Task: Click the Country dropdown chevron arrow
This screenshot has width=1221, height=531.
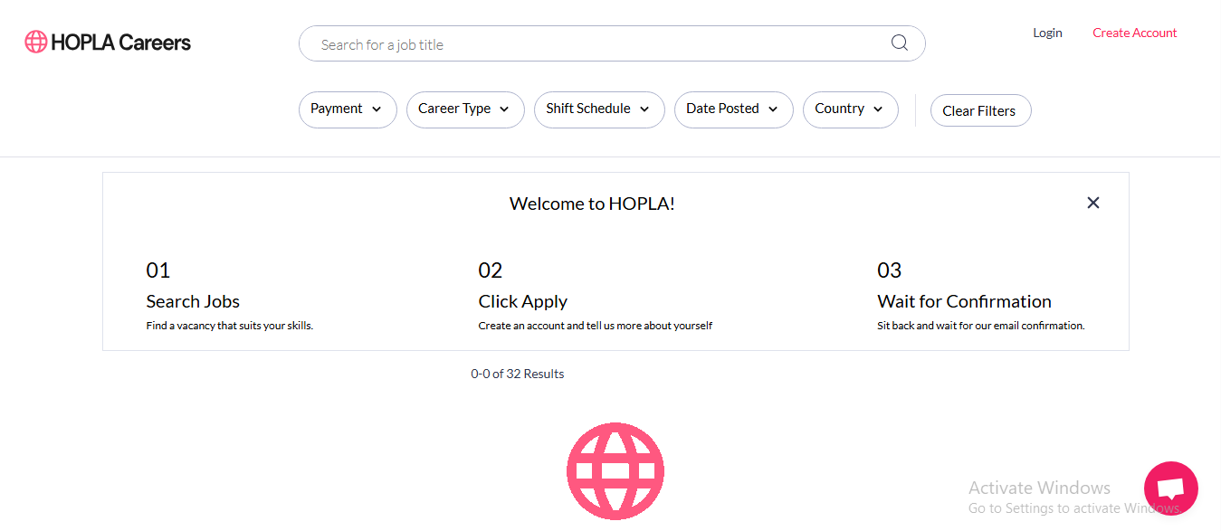Action: click(x=878, y=109)
